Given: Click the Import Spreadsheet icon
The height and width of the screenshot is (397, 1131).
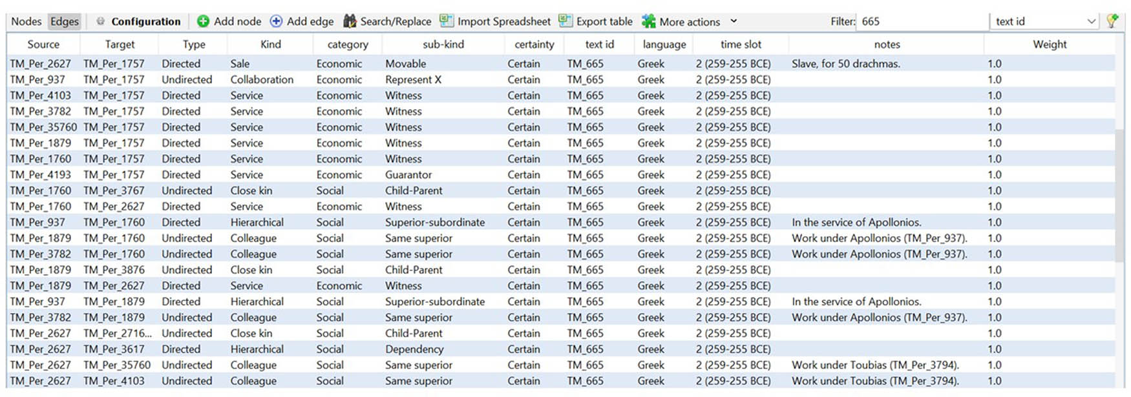Looking at the screenshot, I should point(447,21).
